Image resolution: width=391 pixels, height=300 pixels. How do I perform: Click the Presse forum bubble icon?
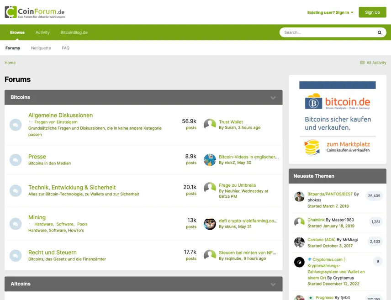(16, 160)
